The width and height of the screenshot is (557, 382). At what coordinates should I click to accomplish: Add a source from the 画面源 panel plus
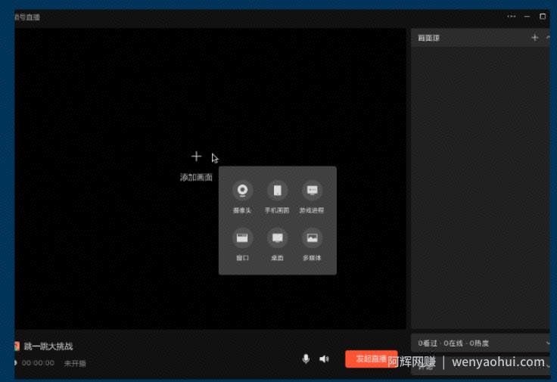pos(534,38)
